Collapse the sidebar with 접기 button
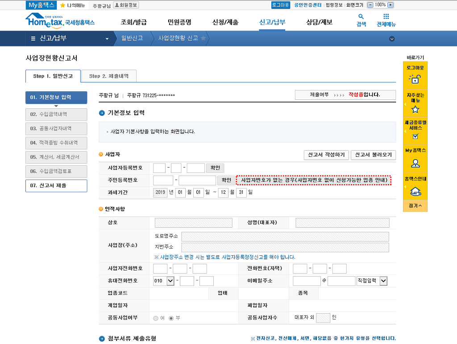 click(x=415, y=205)
